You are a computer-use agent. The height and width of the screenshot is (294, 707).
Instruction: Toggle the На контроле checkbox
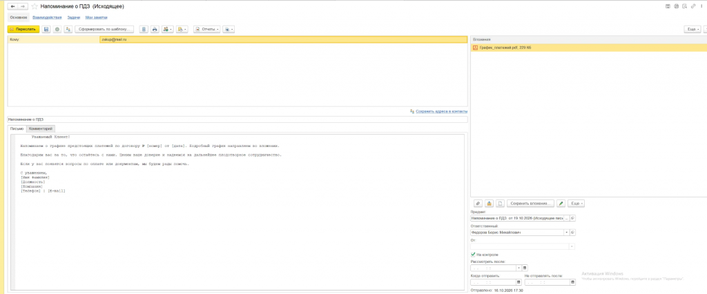(x=473, y=255)
